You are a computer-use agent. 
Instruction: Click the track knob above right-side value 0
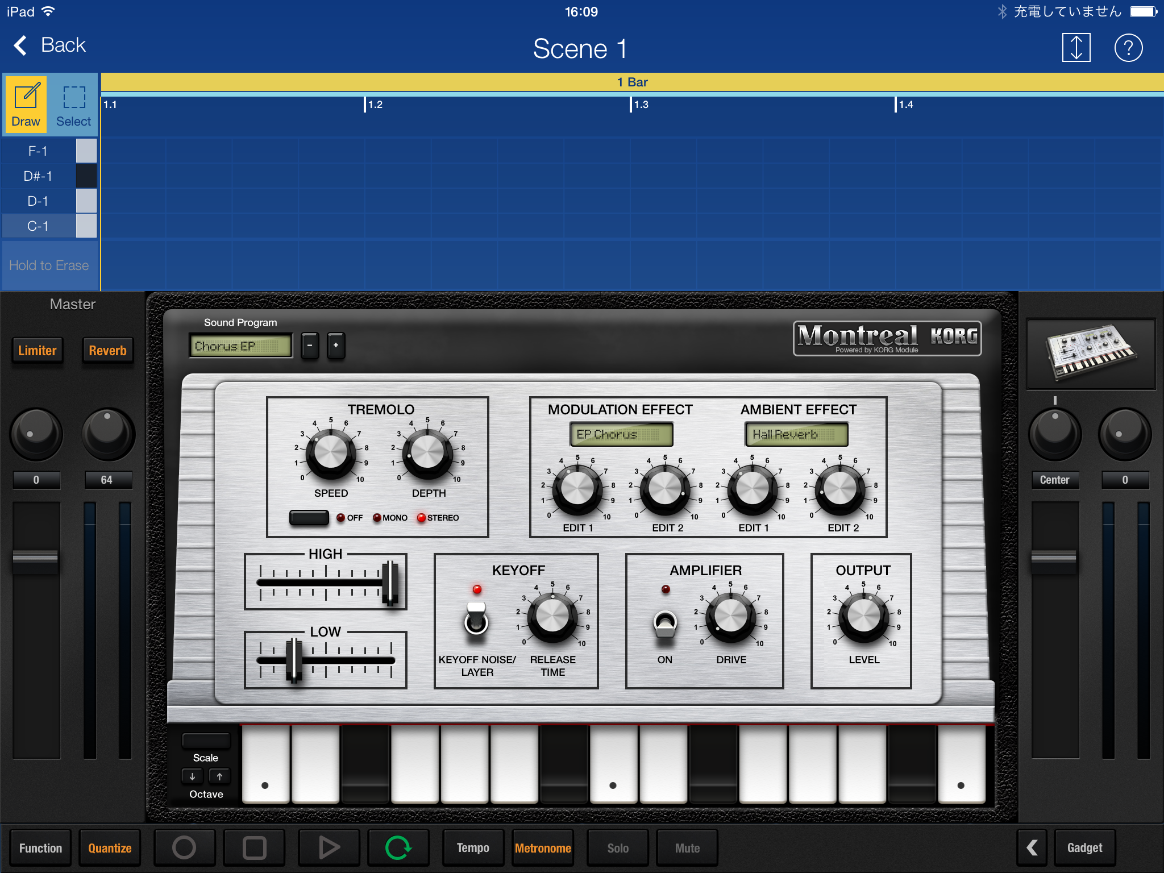pyautogui.click(x=1125, y=434)
